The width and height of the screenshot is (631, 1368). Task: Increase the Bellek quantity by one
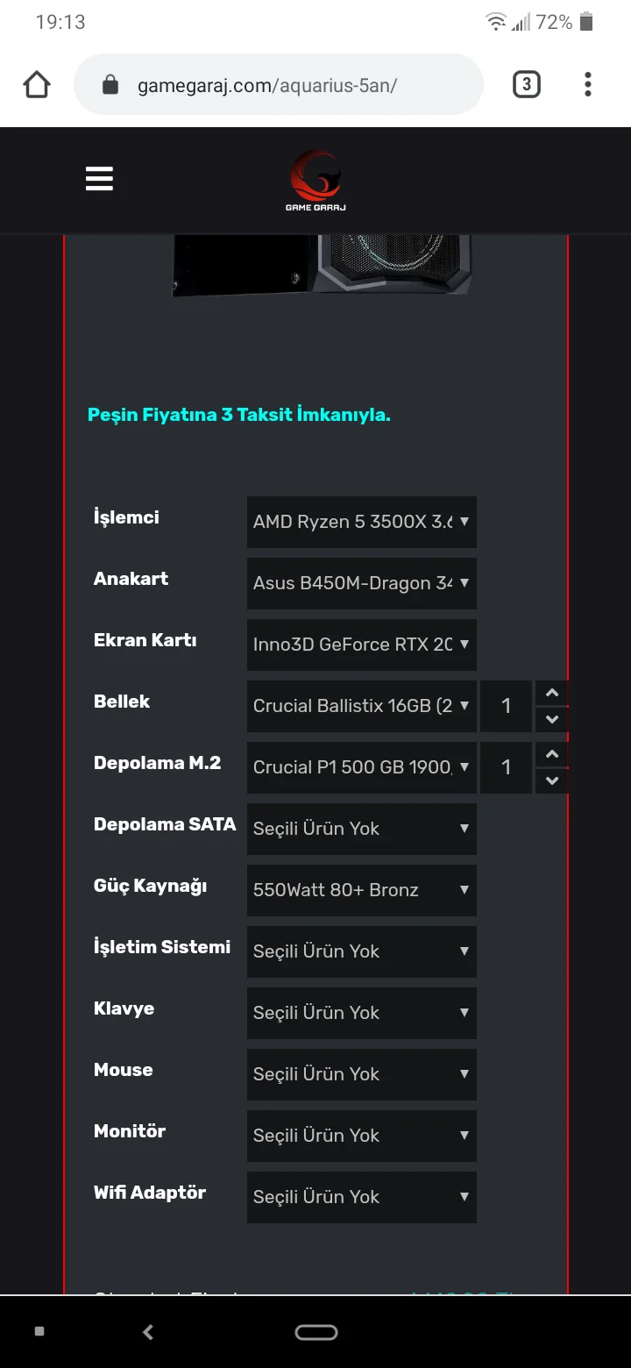pyautogui.click(x=551, y=694)
